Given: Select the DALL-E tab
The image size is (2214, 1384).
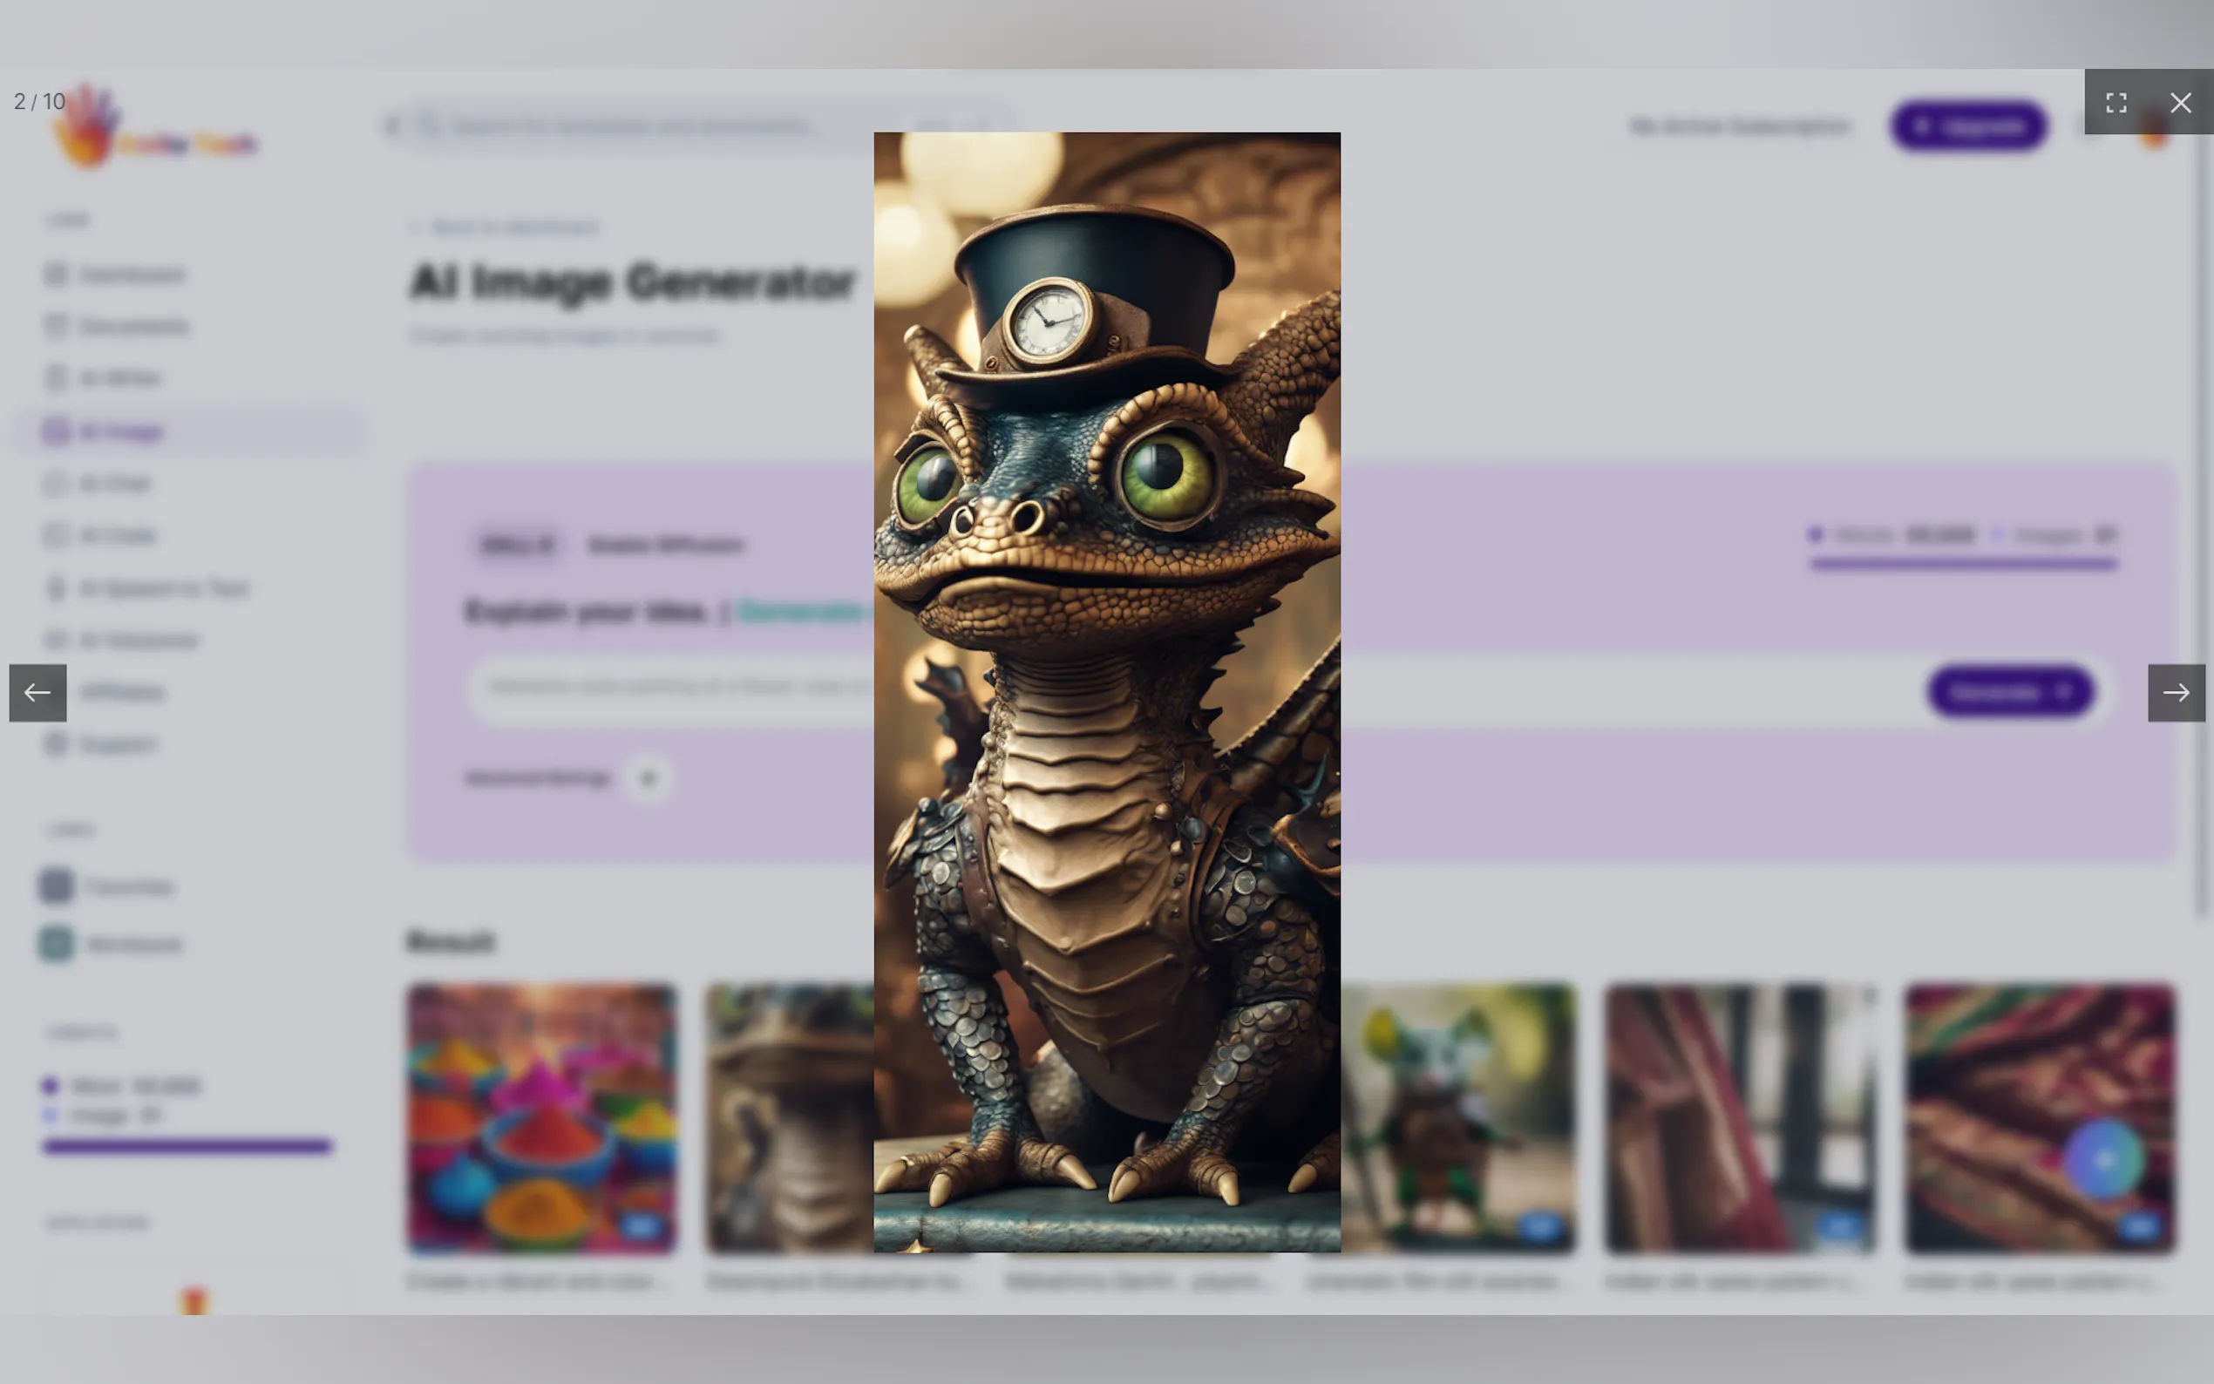Looking at the screenshot, I should (517, 546).
